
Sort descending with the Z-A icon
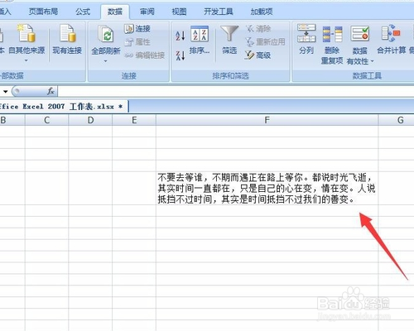pos(181,55)
